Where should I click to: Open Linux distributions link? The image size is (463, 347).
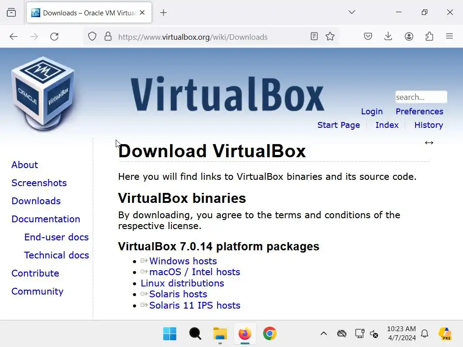(x=182, y=283)
